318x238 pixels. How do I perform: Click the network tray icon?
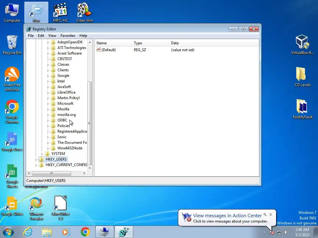coord(279,232)
